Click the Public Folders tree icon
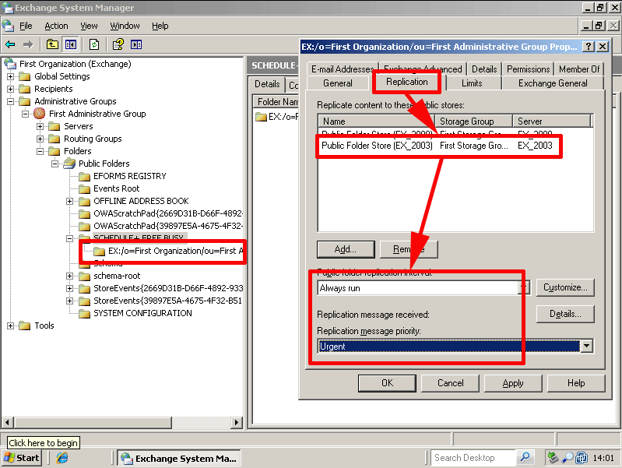Viewport: 622px width, 468px height. click(69, 164)
